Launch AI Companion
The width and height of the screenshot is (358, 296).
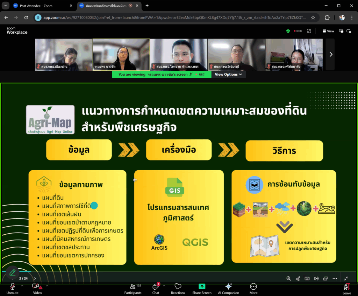(x=228, y=288)
